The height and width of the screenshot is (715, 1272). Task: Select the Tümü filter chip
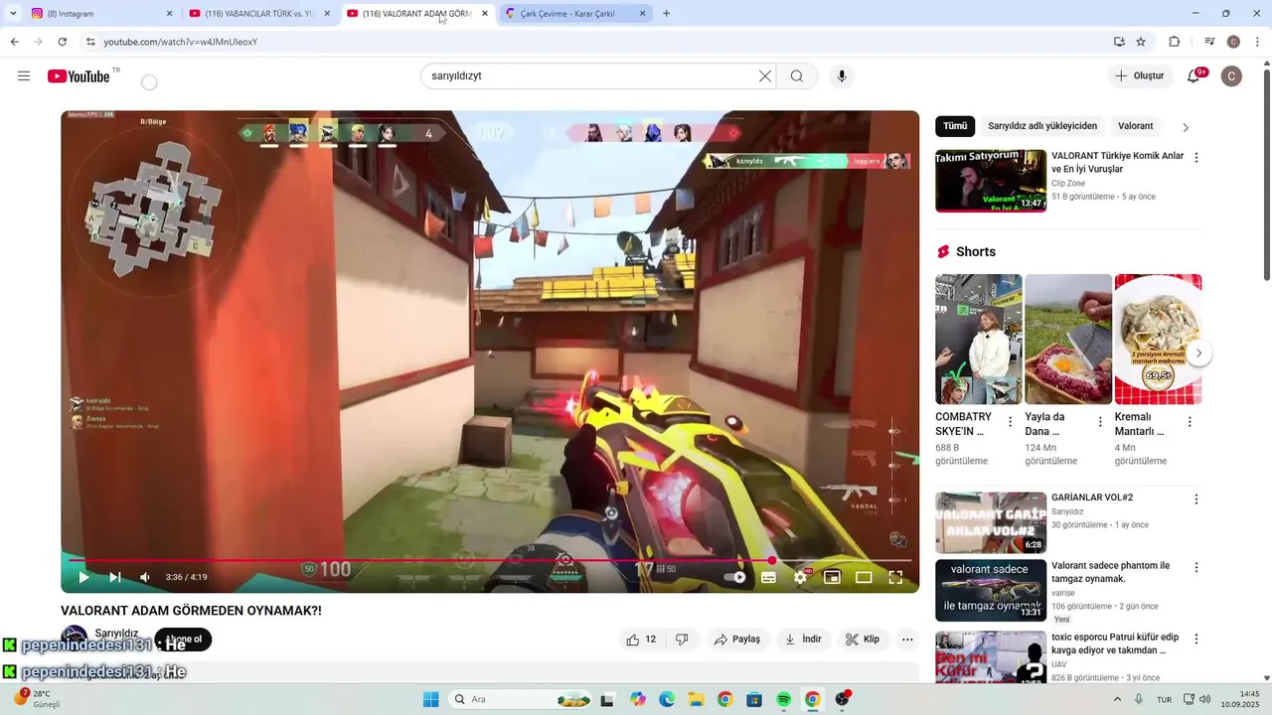point(955,126)
